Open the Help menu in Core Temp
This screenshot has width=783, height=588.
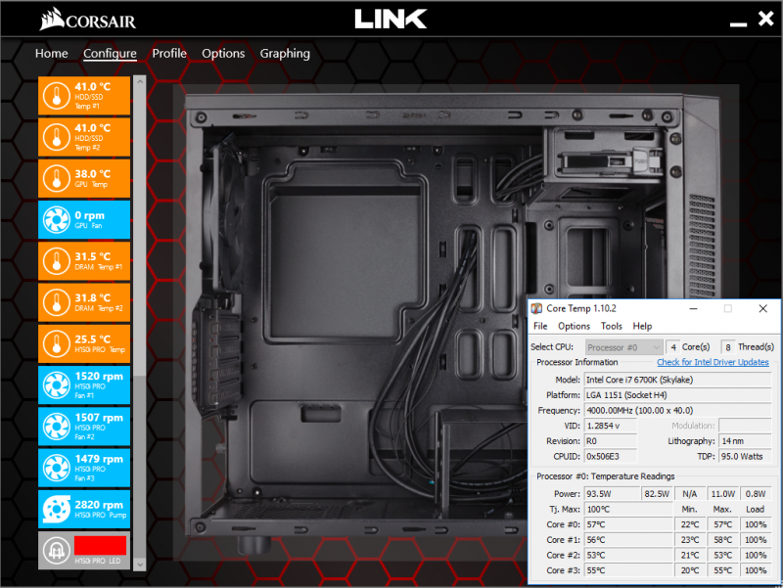pyautogui.click(x=642, y=326)
